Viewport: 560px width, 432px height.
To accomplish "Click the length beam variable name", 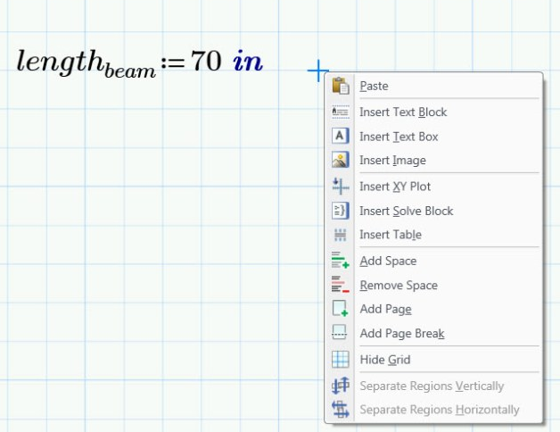I will point(85,63).
